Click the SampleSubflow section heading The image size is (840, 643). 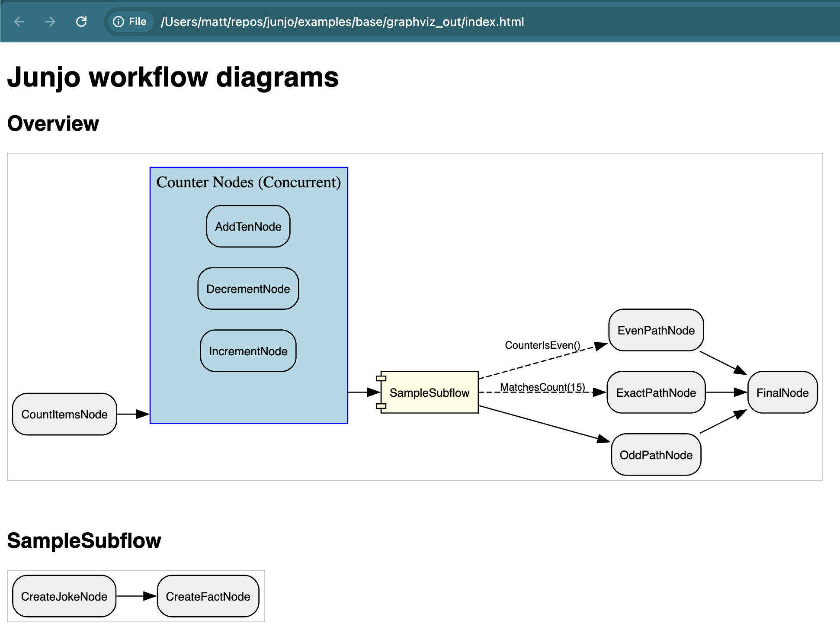(x=84, y=540)
